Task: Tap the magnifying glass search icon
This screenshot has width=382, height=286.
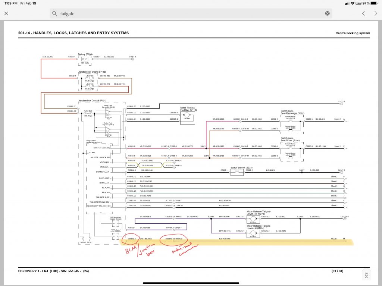Action: click(x=54, y=13)
